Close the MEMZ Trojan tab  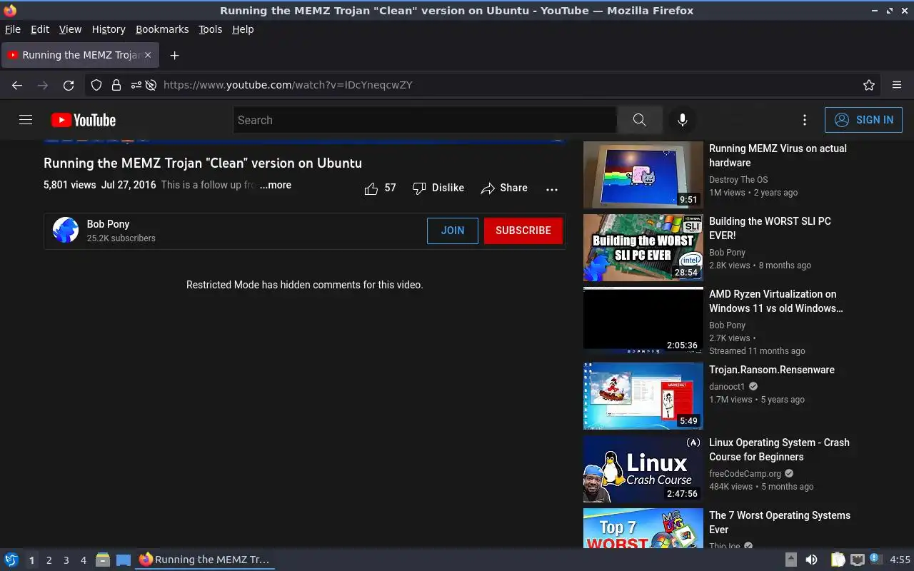148,55
